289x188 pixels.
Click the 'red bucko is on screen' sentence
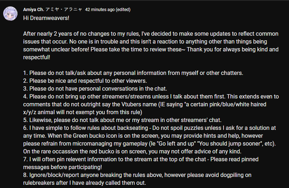pyautogui.click(x=132, y=152)
